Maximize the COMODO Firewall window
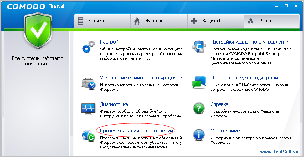This screenshot has height=157, width=304. [286, 6]
